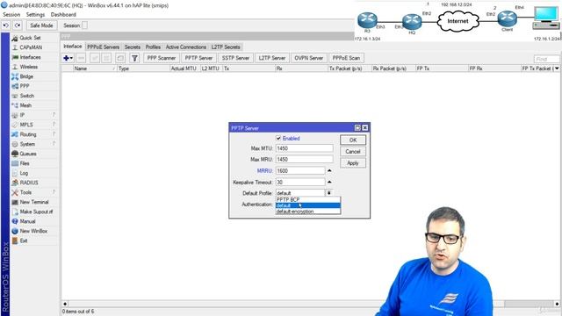562x316 pixels.
Task: Select the highlighted default profile option
Action: click(308, 205)
